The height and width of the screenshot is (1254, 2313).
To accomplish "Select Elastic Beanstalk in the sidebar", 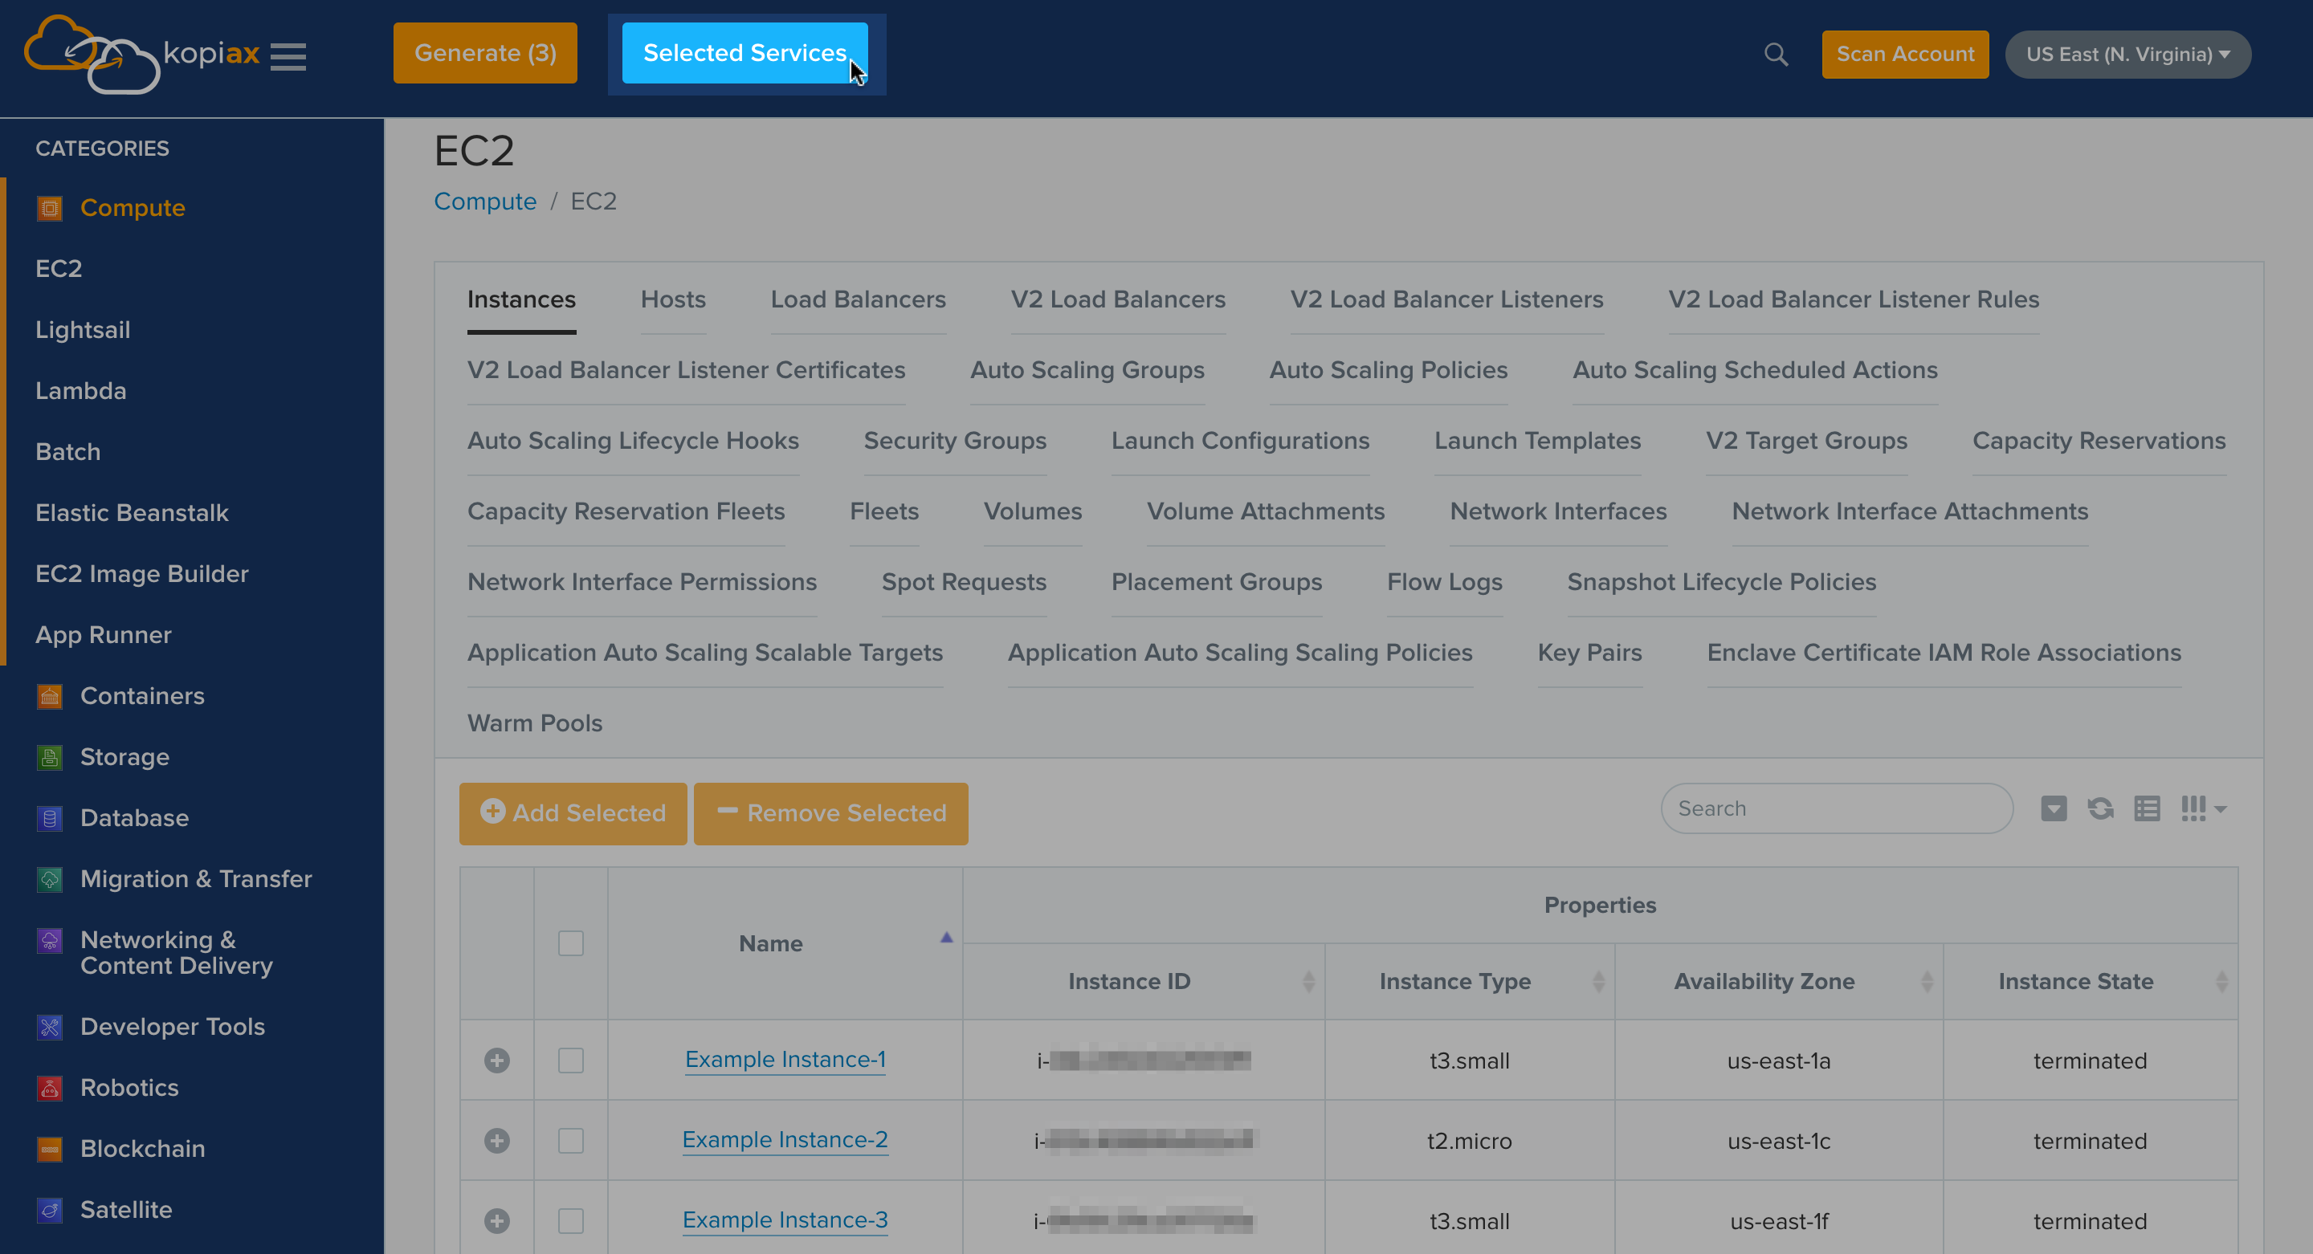I will click(132, 514).
